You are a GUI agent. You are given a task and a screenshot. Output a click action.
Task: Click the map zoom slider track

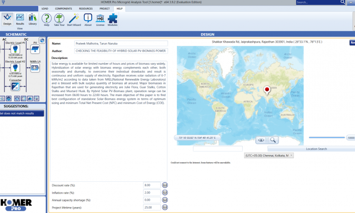[x=327, y=137]
